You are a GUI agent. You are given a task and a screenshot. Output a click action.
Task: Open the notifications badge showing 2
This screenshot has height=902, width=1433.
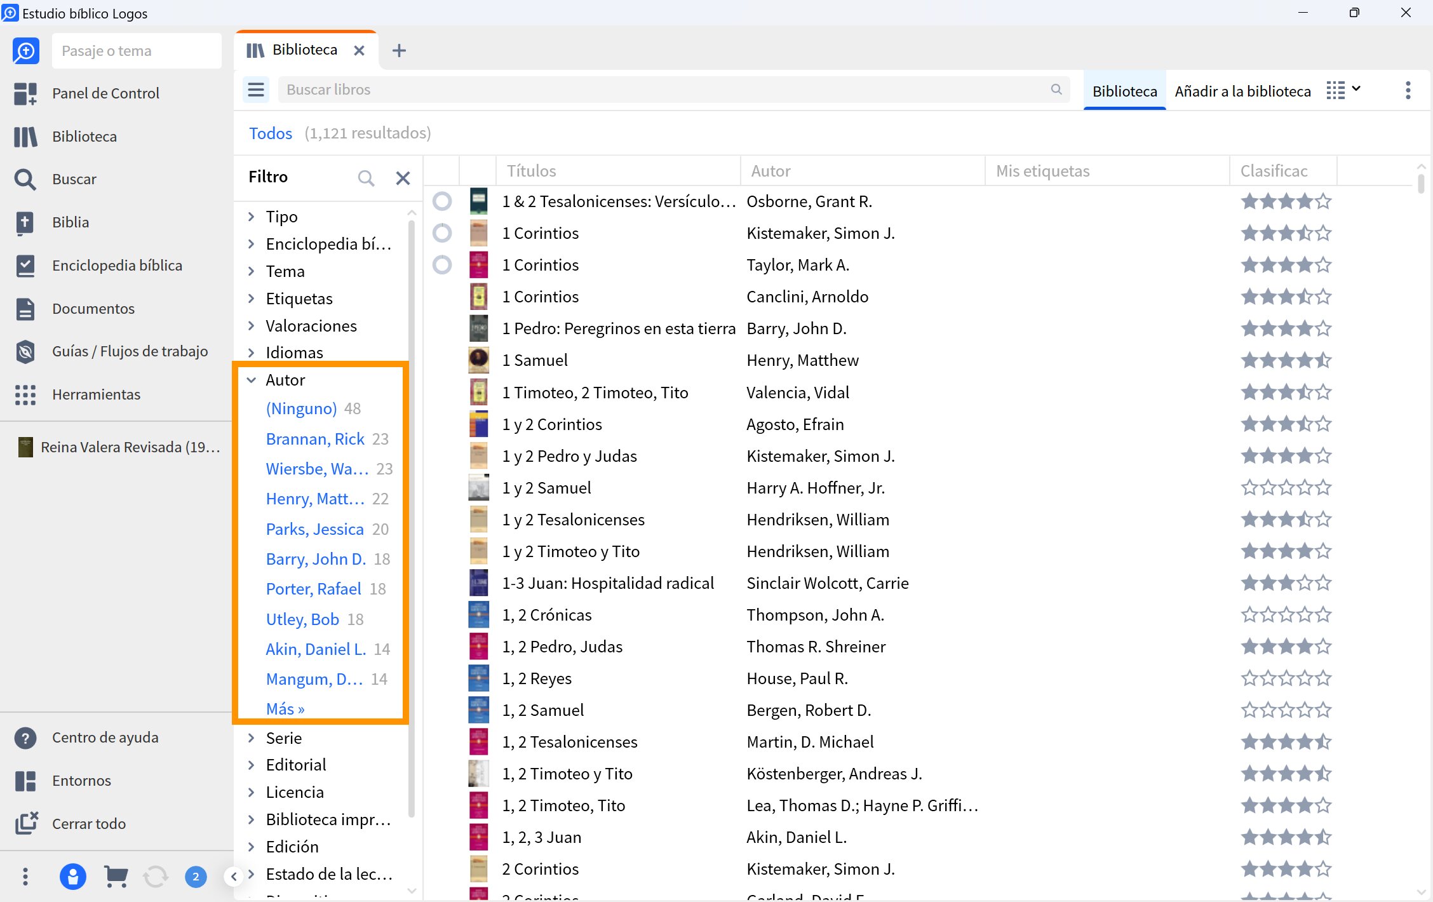196,877
